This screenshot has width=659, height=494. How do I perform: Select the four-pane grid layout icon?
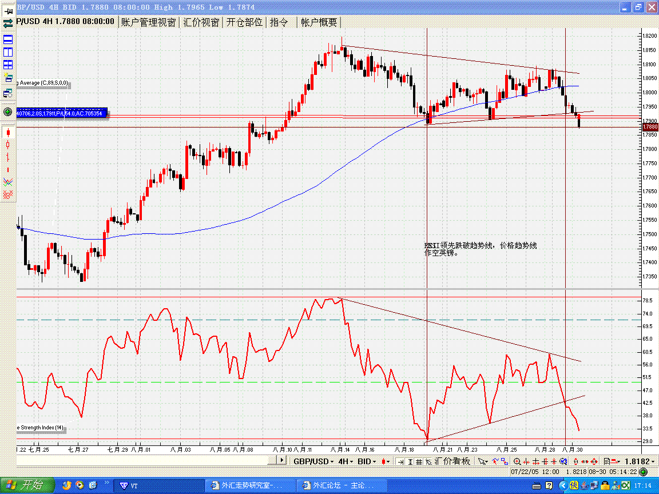(8, 65)
